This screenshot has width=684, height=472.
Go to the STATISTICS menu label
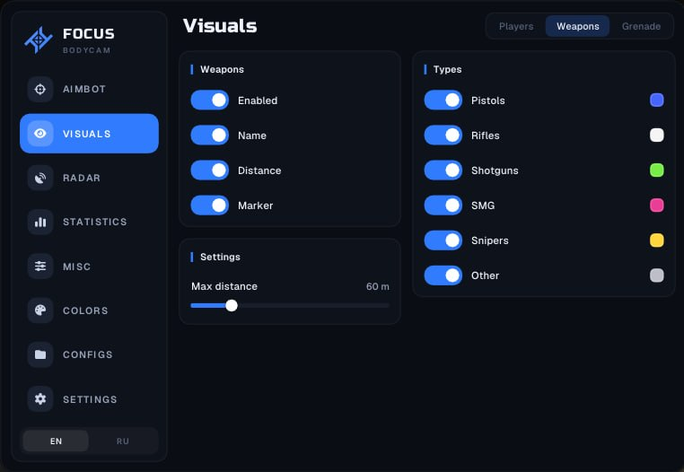[95, 222]
